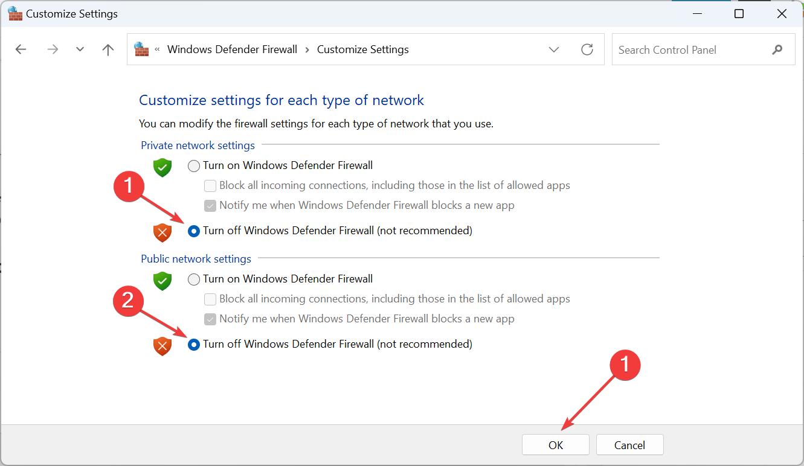Toggle Notify me checkbox under Public settings
Viewport: 804px width, 466px height.
click(x=210, y=319)
